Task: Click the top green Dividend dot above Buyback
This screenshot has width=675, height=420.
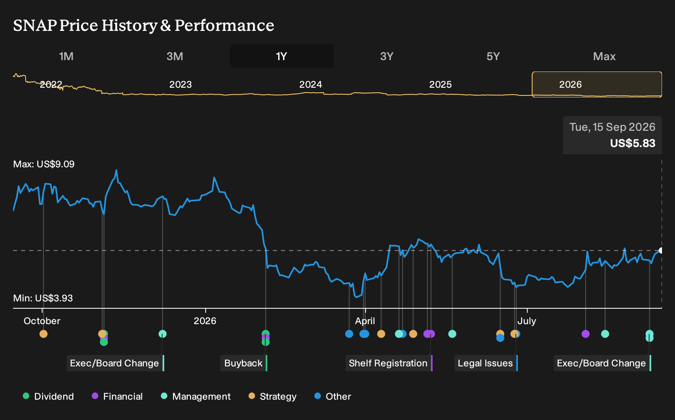Action: tap(266, 334)
